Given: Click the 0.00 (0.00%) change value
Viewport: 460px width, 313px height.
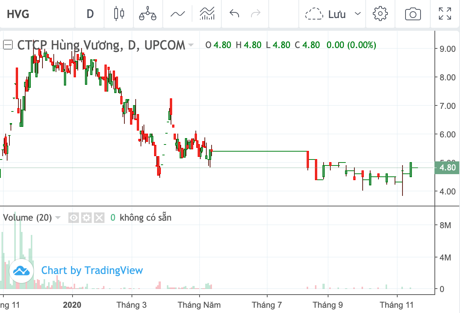Looking at the screenshot, I should point(351,45).
